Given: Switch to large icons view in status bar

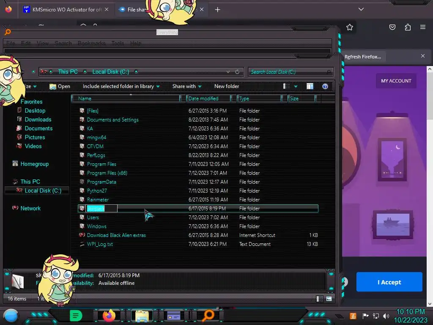Looking at the screenshot, I should [329, 299].
